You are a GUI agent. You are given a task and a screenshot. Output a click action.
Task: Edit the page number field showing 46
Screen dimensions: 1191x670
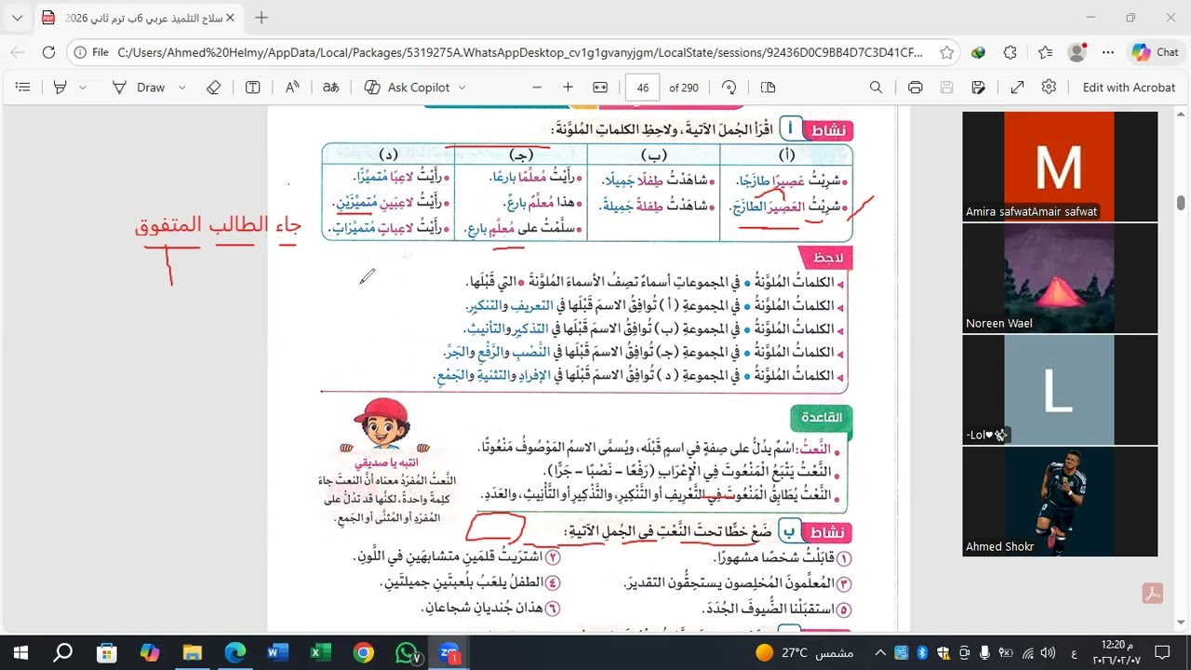(643, 87)
